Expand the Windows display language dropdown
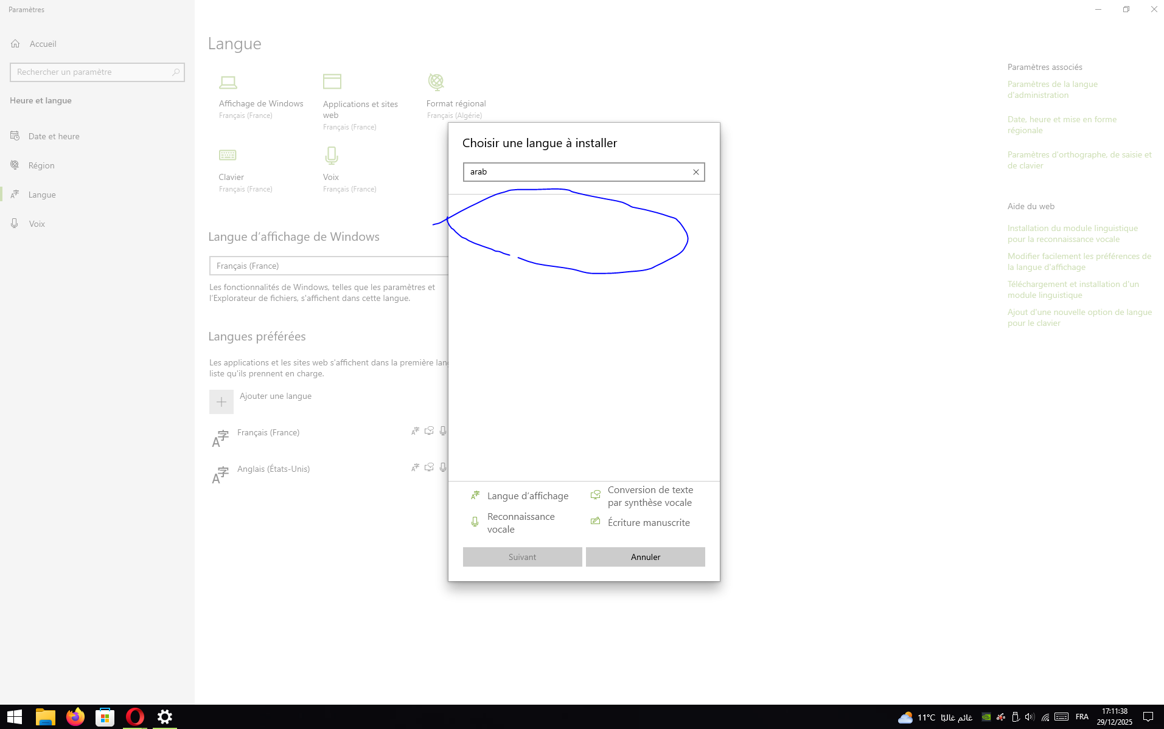Screen dimensions: 1164x729 [x=329, y=266]
